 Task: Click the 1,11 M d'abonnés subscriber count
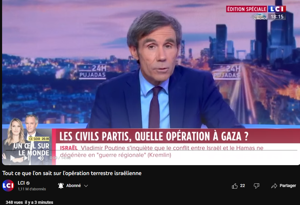tap(32, 189)
